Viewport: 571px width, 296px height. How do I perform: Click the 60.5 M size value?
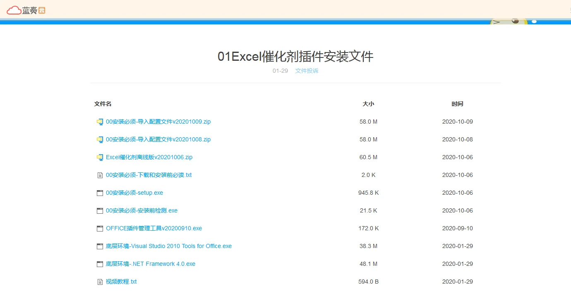(369, 157)
